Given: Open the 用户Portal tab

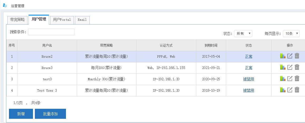Looking at the screenshot, I should pyautogui.click(x=62, y=20).
